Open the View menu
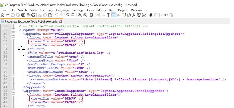This screenshot has height=108, width=234. [33, 10]
